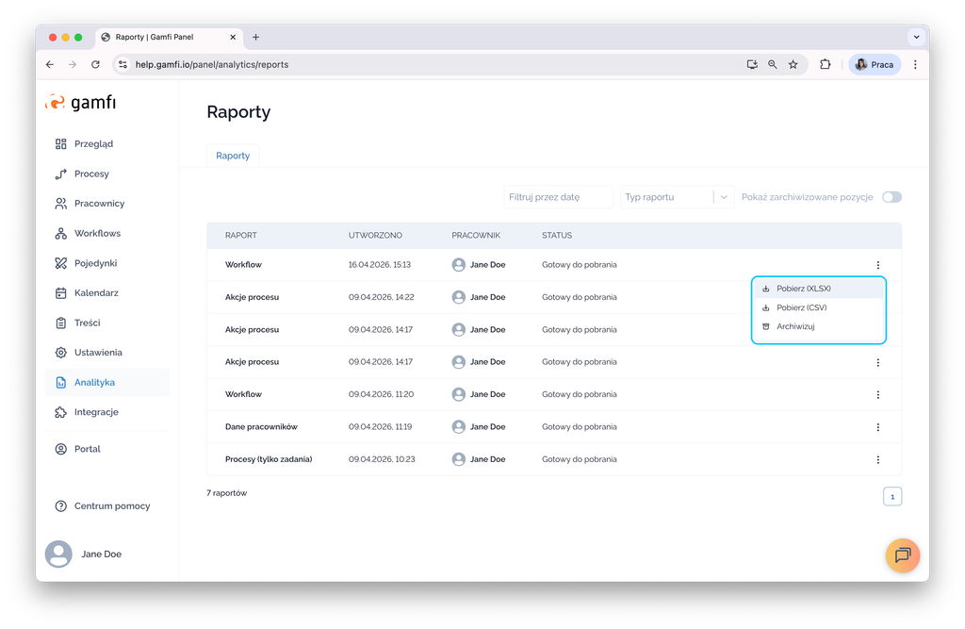Screen dimensions: 965x629
Task: Open the chat widget bubble icon
Action: [902, 555]
